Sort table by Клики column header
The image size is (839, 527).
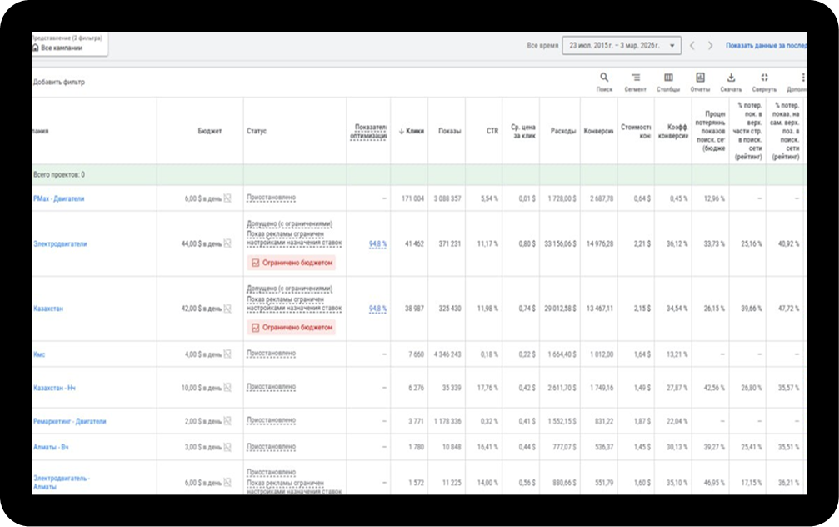tap(412, 131)
